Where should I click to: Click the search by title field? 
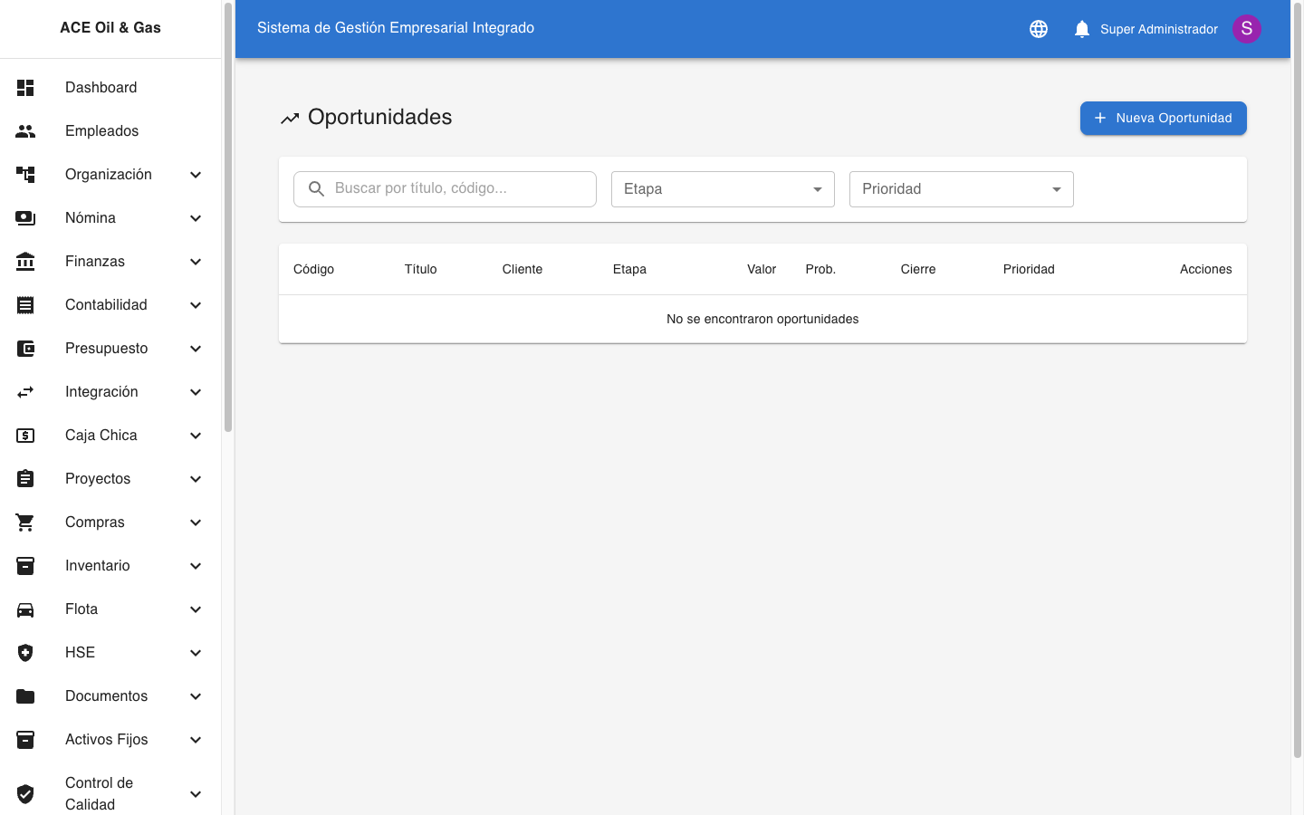tap(457, 188)
